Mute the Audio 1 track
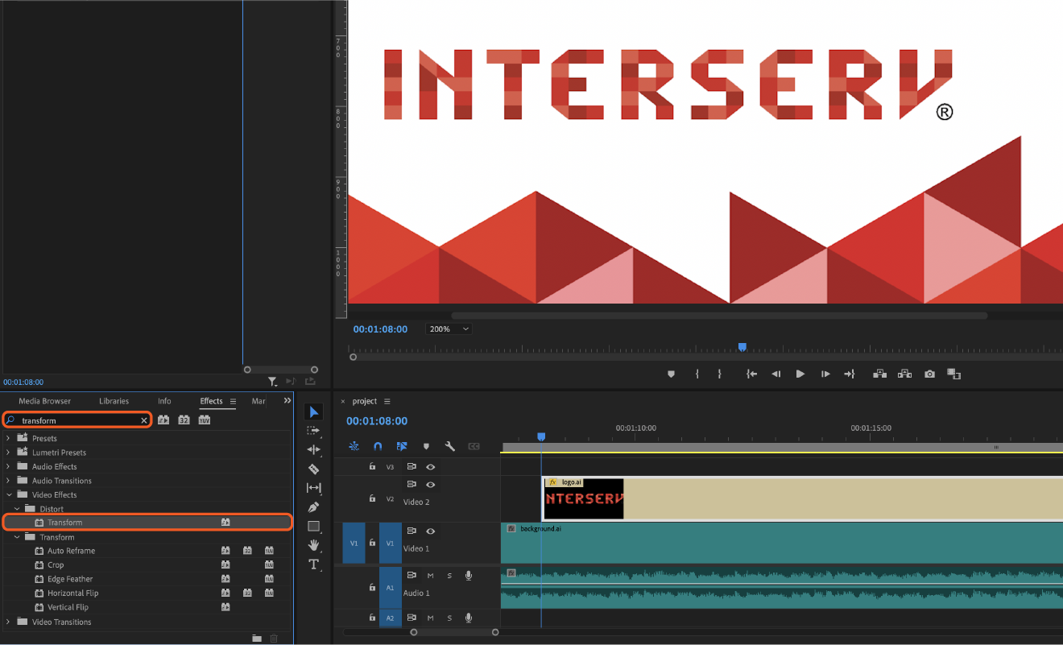Image resolution: width=1063 pixels, height=645 pixels. pos(431,576)
